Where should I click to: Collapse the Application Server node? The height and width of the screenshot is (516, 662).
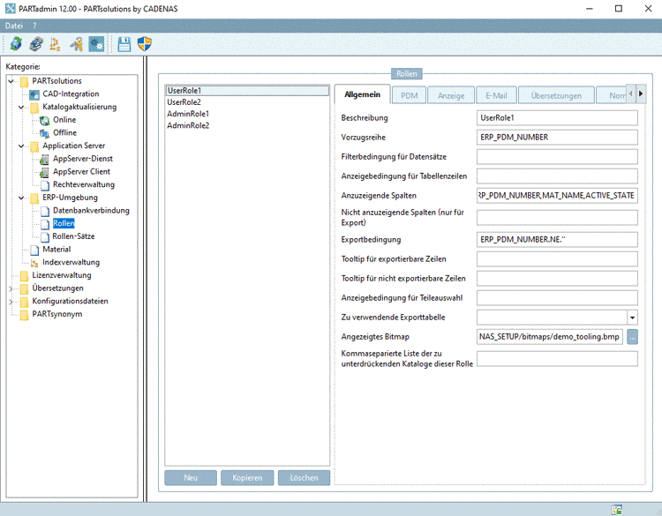tap(21, 146)
